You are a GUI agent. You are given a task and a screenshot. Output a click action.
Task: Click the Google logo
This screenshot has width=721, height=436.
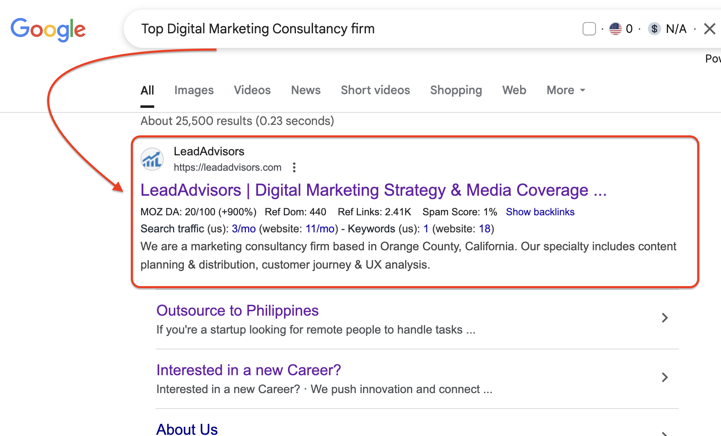coord(48,30)
